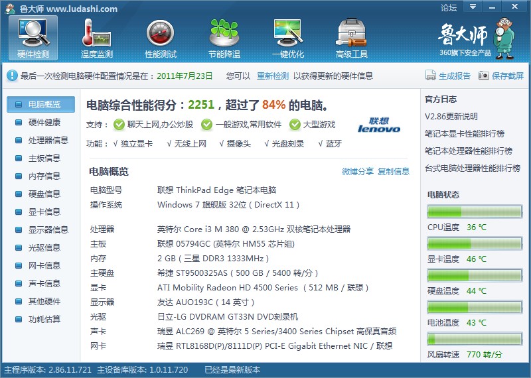Click 已经是最新版本 status text
The image size is (531, 378).
coord(232,370)
